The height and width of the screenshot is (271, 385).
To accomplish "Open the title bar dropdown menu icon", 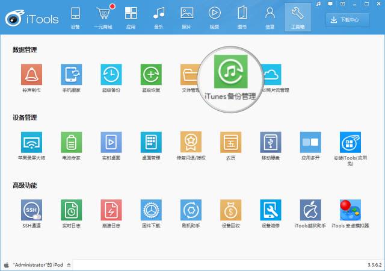I will [342, 4].
